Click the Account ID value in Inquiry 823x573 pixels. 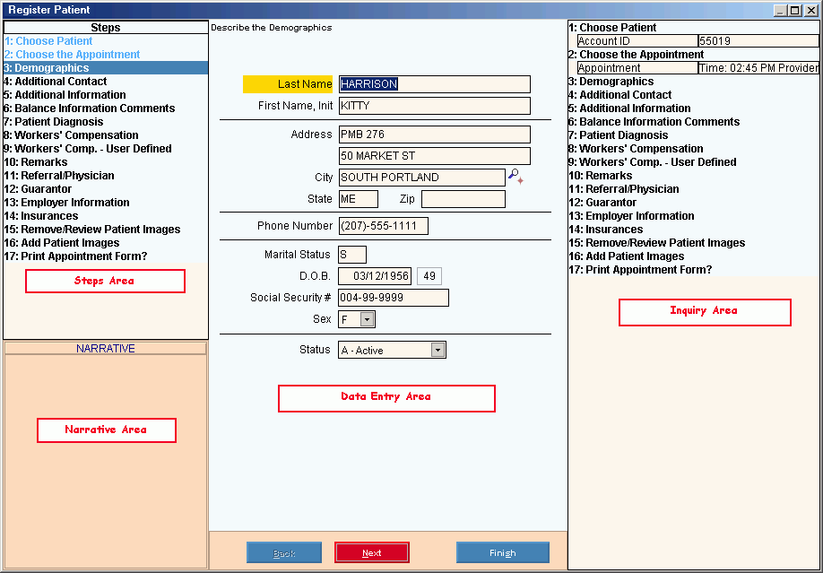coord(757,41)
